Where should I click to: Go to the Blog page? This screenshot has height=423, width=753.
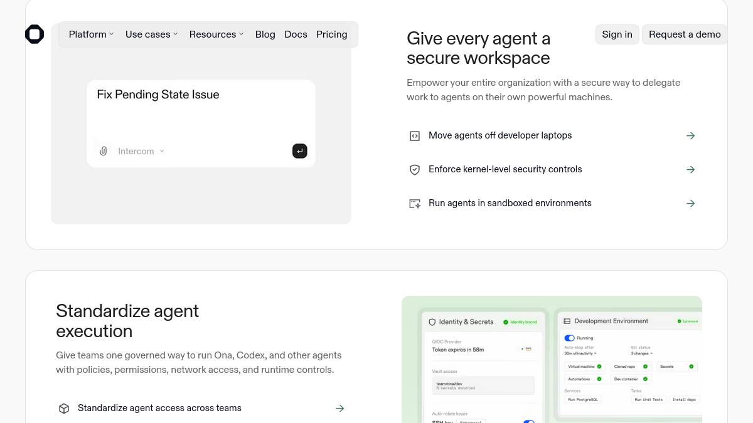(x=265, y=34)
